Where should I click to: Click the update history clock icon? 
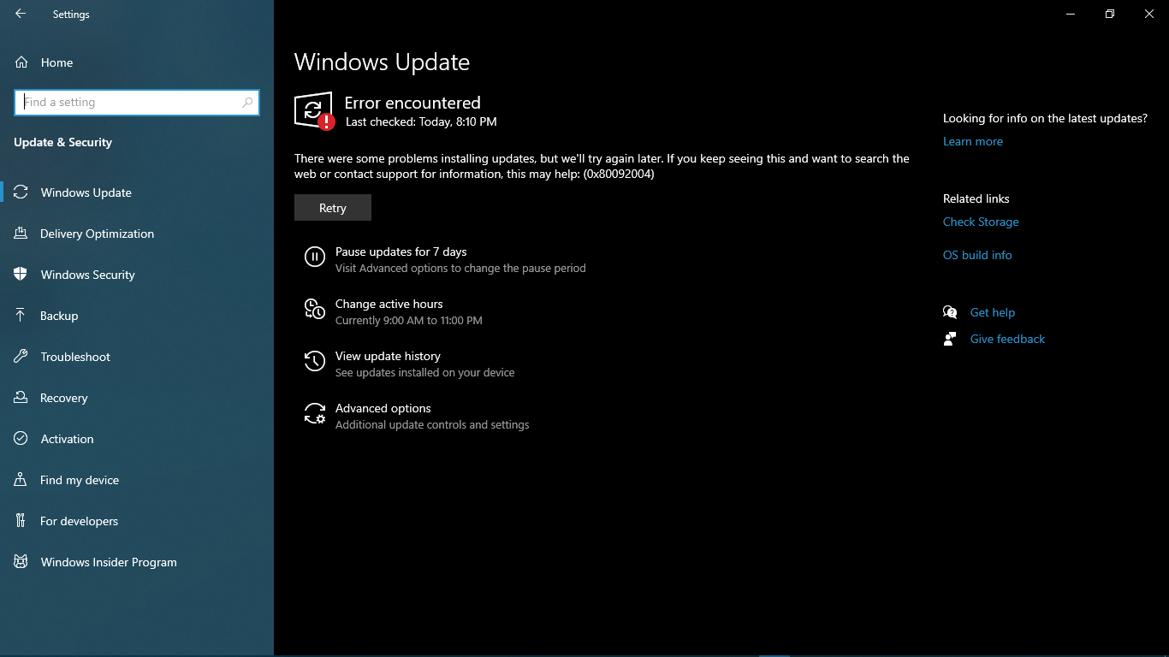315,361
